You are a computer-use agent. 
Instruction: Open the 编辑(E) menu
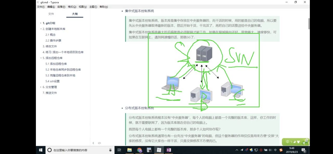[51, 7]
